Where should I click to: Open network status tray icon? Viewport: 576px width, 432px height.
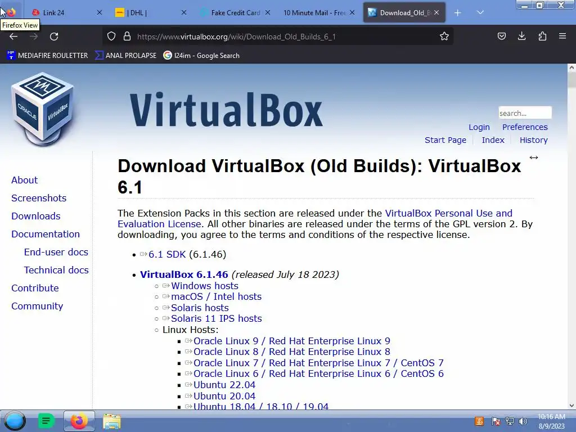(x=510, y=421)
